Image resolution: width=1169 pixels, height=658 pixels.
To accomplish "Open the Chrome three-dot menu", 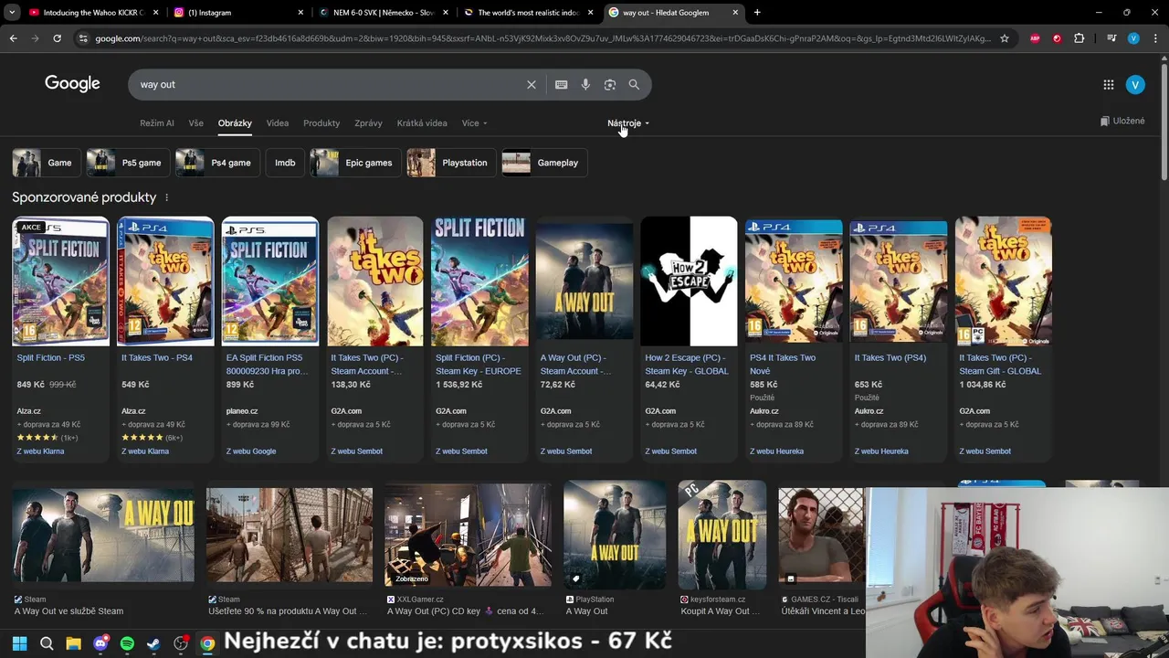I will pyautogui.click(x=1154, y=38).
